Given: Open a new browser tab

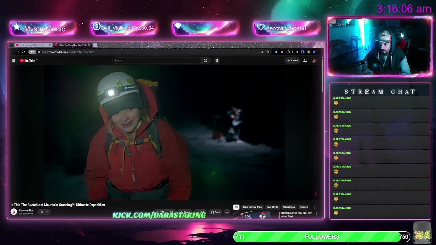Looking at the screenshot, I should click(x=95, y=45).
